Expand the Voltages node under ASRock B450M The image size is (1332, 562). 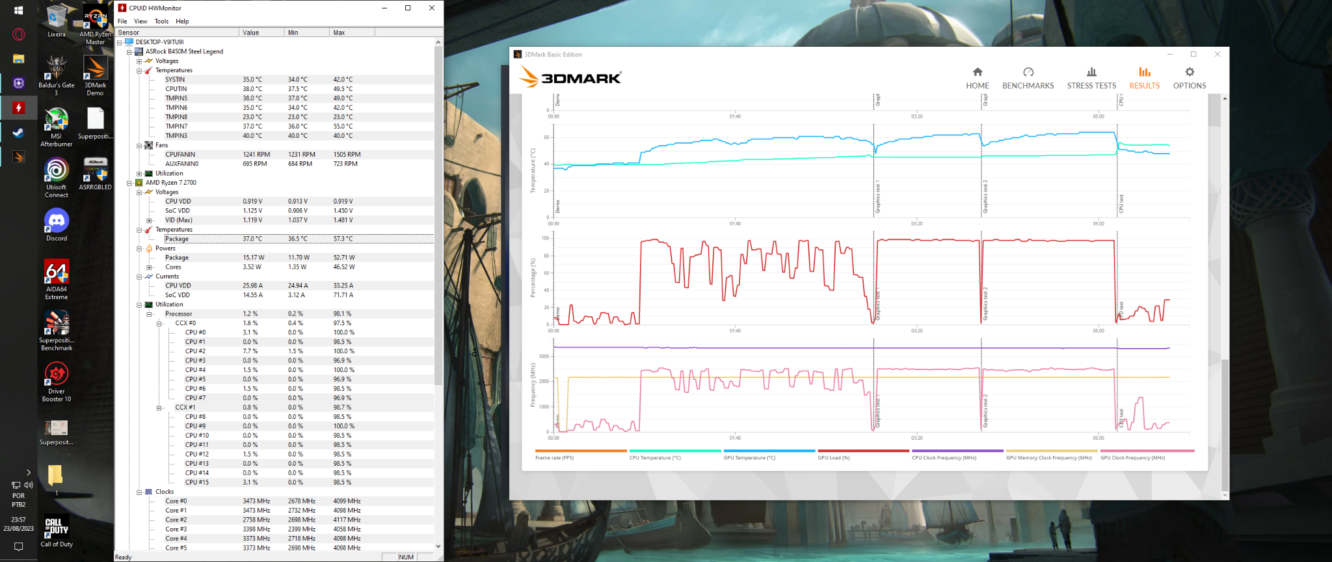click(x=139, y=61)
